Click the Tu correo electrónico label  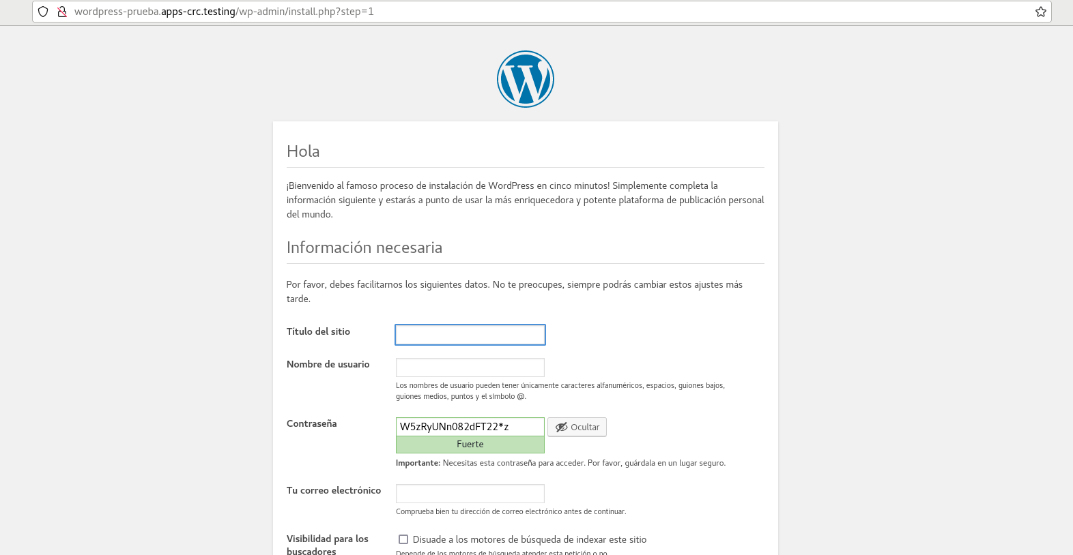tap(334, 490)
